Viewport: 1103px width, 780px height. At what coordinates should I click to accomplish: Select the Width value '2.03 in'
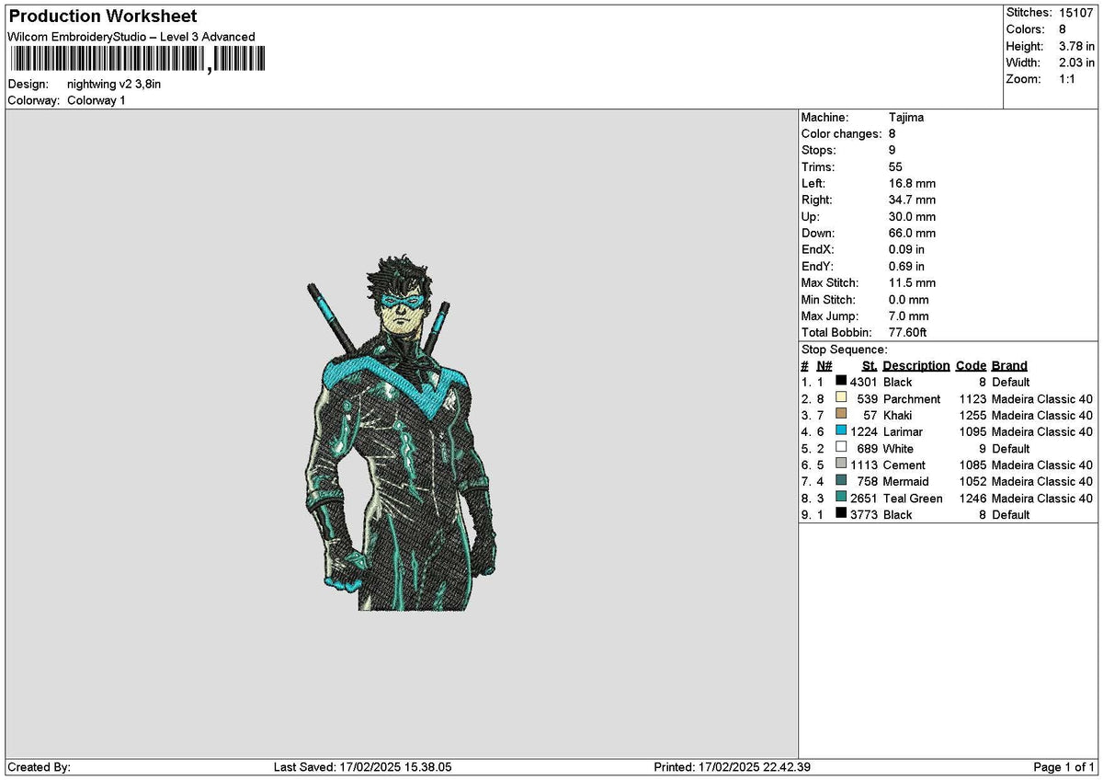click(x=1076, y=63)
